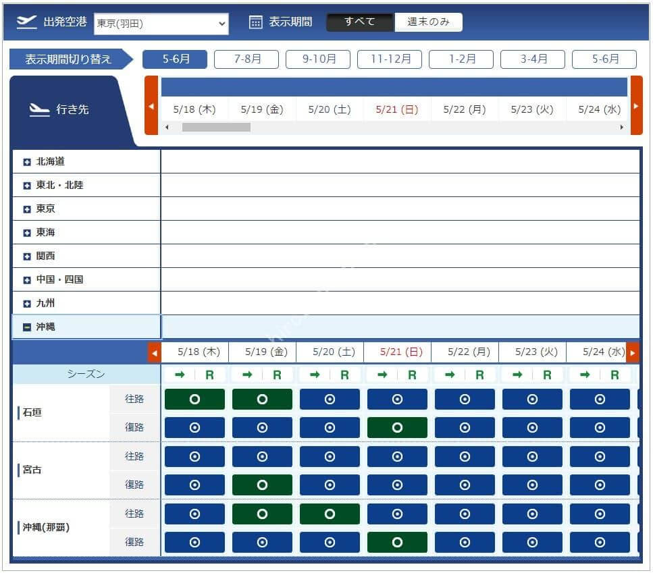This screenshot has height=573, width=653.
Task: Select 沖縄(那覇) 往路 availability on 5/19
Action: [262, 514]
